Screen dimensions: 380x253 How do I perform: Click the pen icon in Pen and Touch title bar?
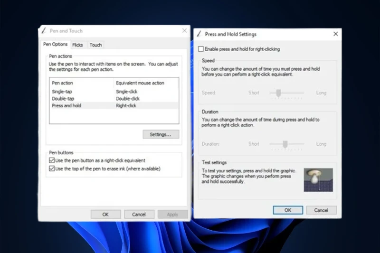[44, 31]
